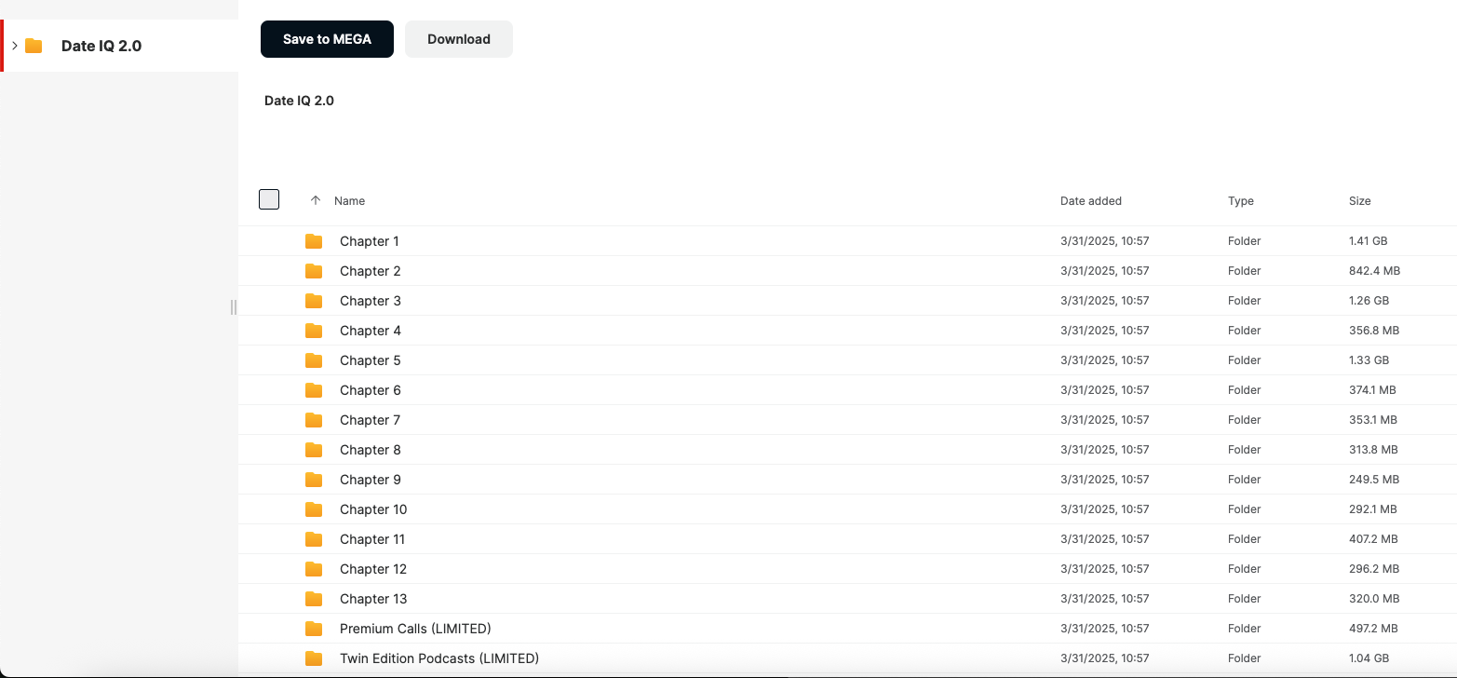The height and width of the screenshot is (678, 1457).
Task: Click the Date IQ 2.0 breadcrumb
Action: click(x=299, y=101)
